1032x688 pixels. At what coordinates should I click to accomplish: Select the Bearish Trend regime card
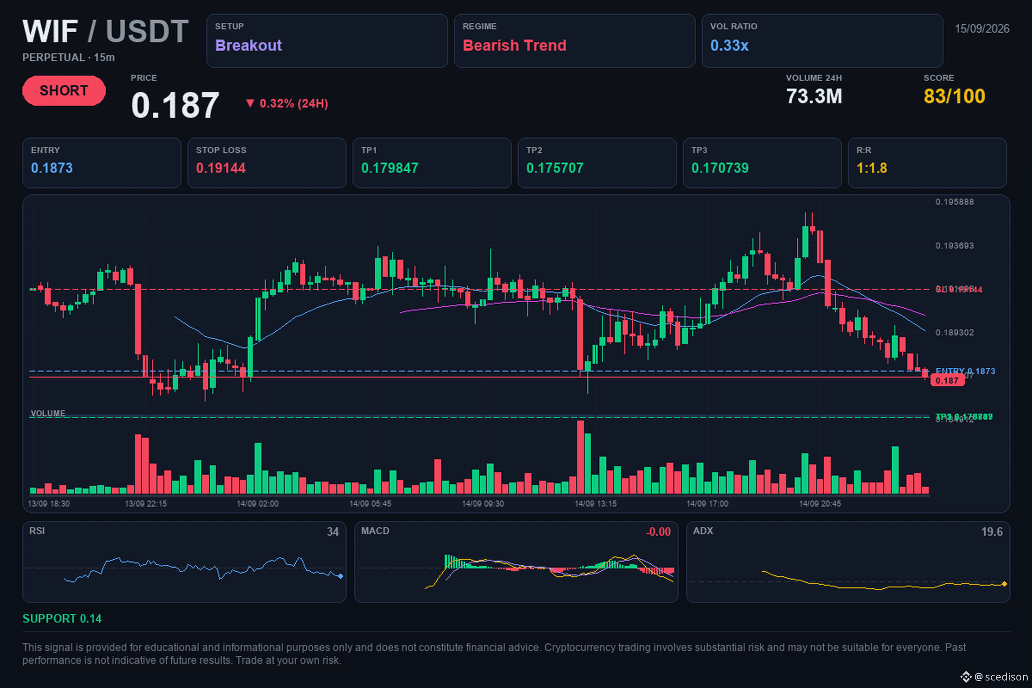[x=574, y=41]
